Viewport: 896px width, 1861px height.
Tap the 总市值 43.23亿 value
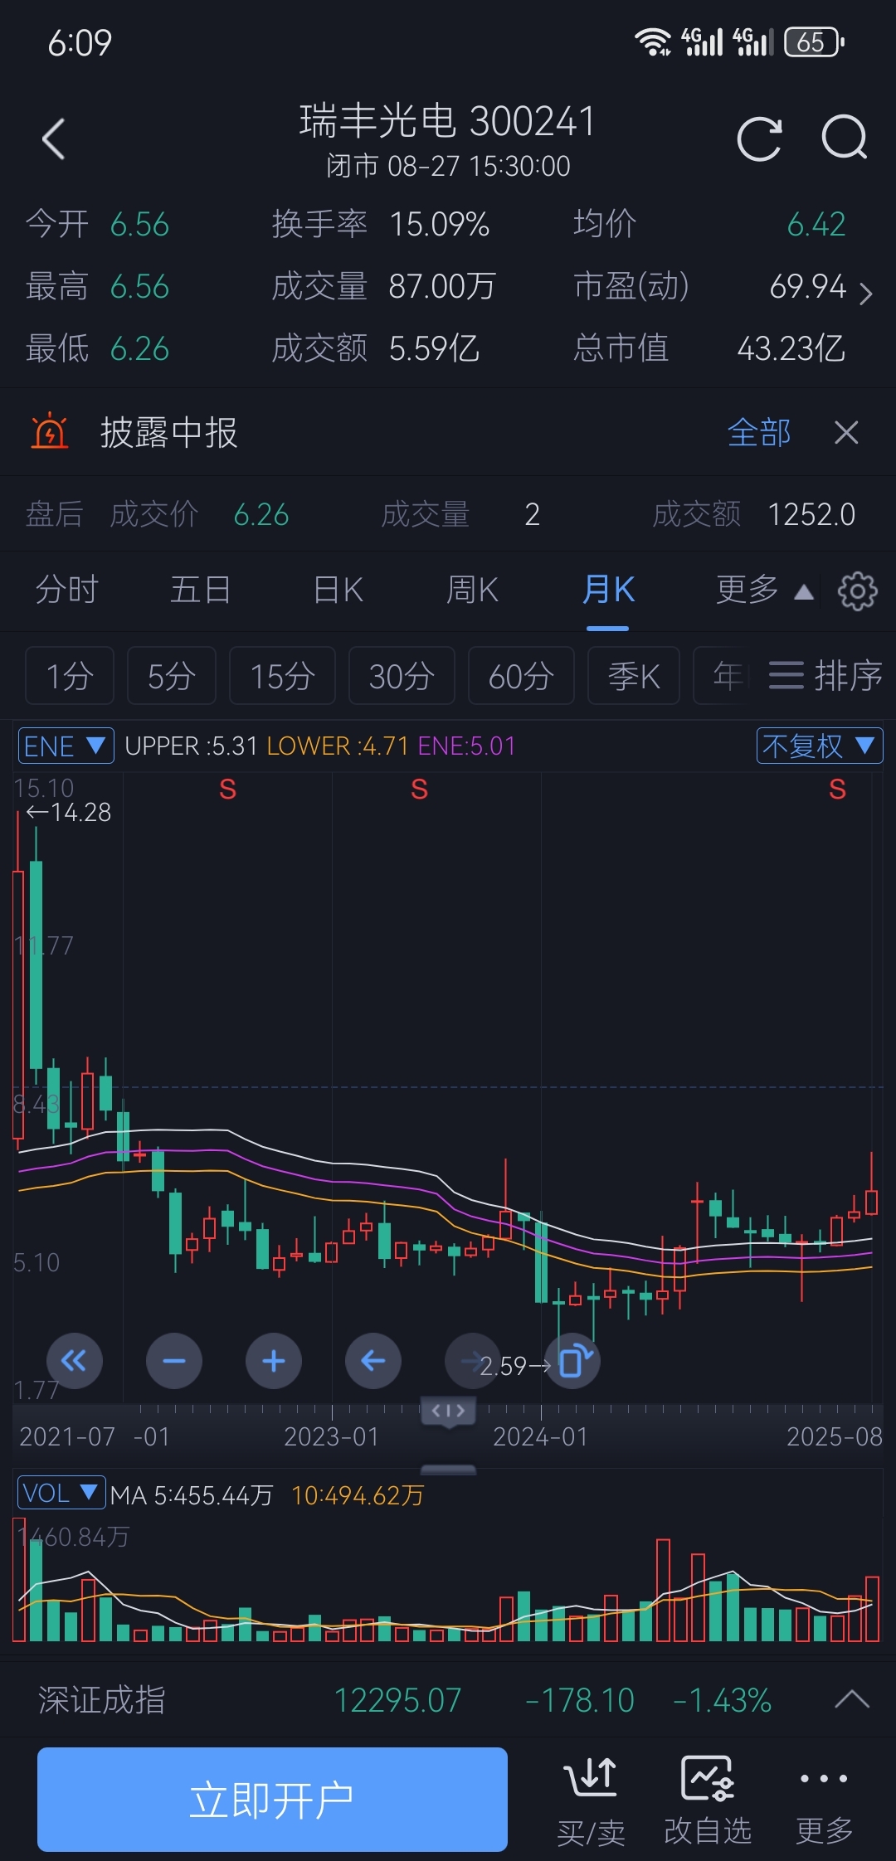tap(791, 348)
